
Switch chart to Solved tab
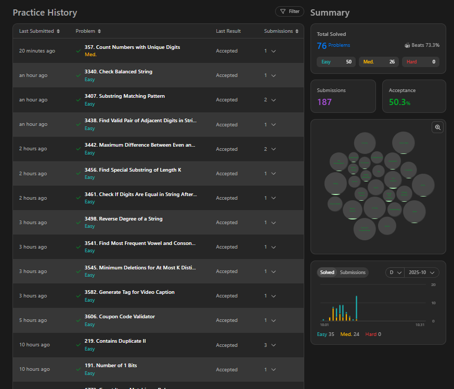(327, 273)
